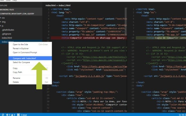
Task: Click jquery script link in right editor line 22
Action: 173,76
